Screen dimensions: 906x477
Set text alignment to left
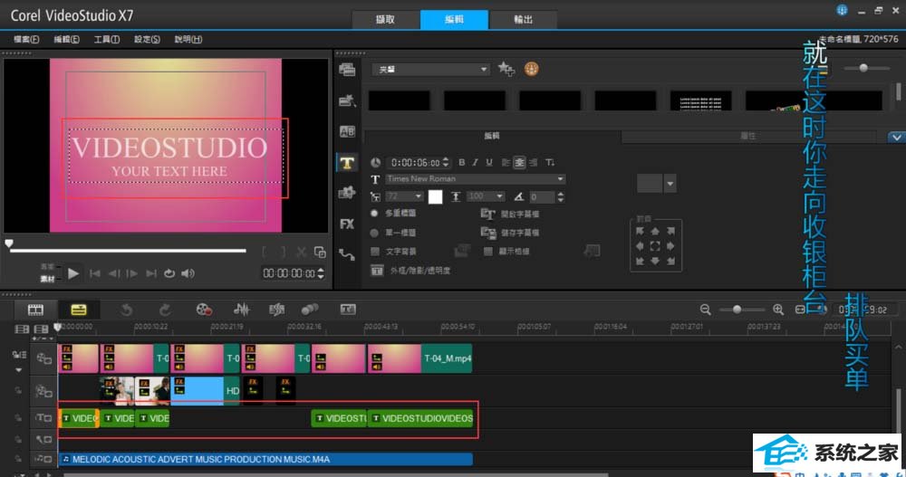[x=506, y=162]
